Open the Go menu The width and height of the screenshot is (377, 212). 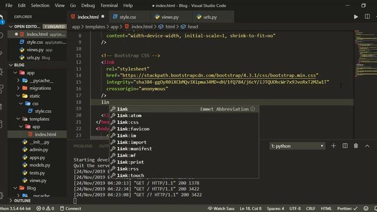72,5
